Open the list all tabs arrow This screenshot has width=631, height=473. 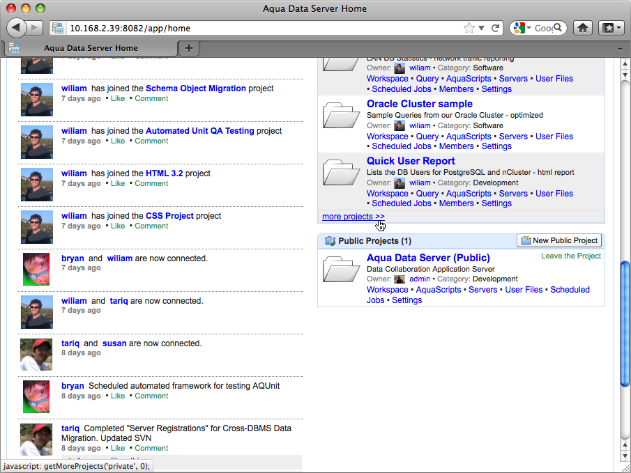pos(620,49)
